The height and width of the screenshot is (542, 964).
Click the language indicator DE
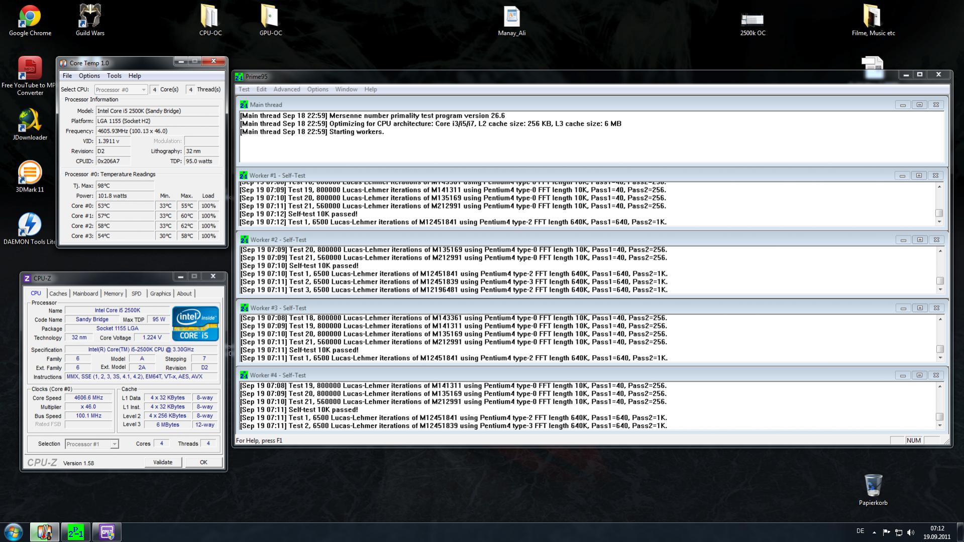coord(861,531)
